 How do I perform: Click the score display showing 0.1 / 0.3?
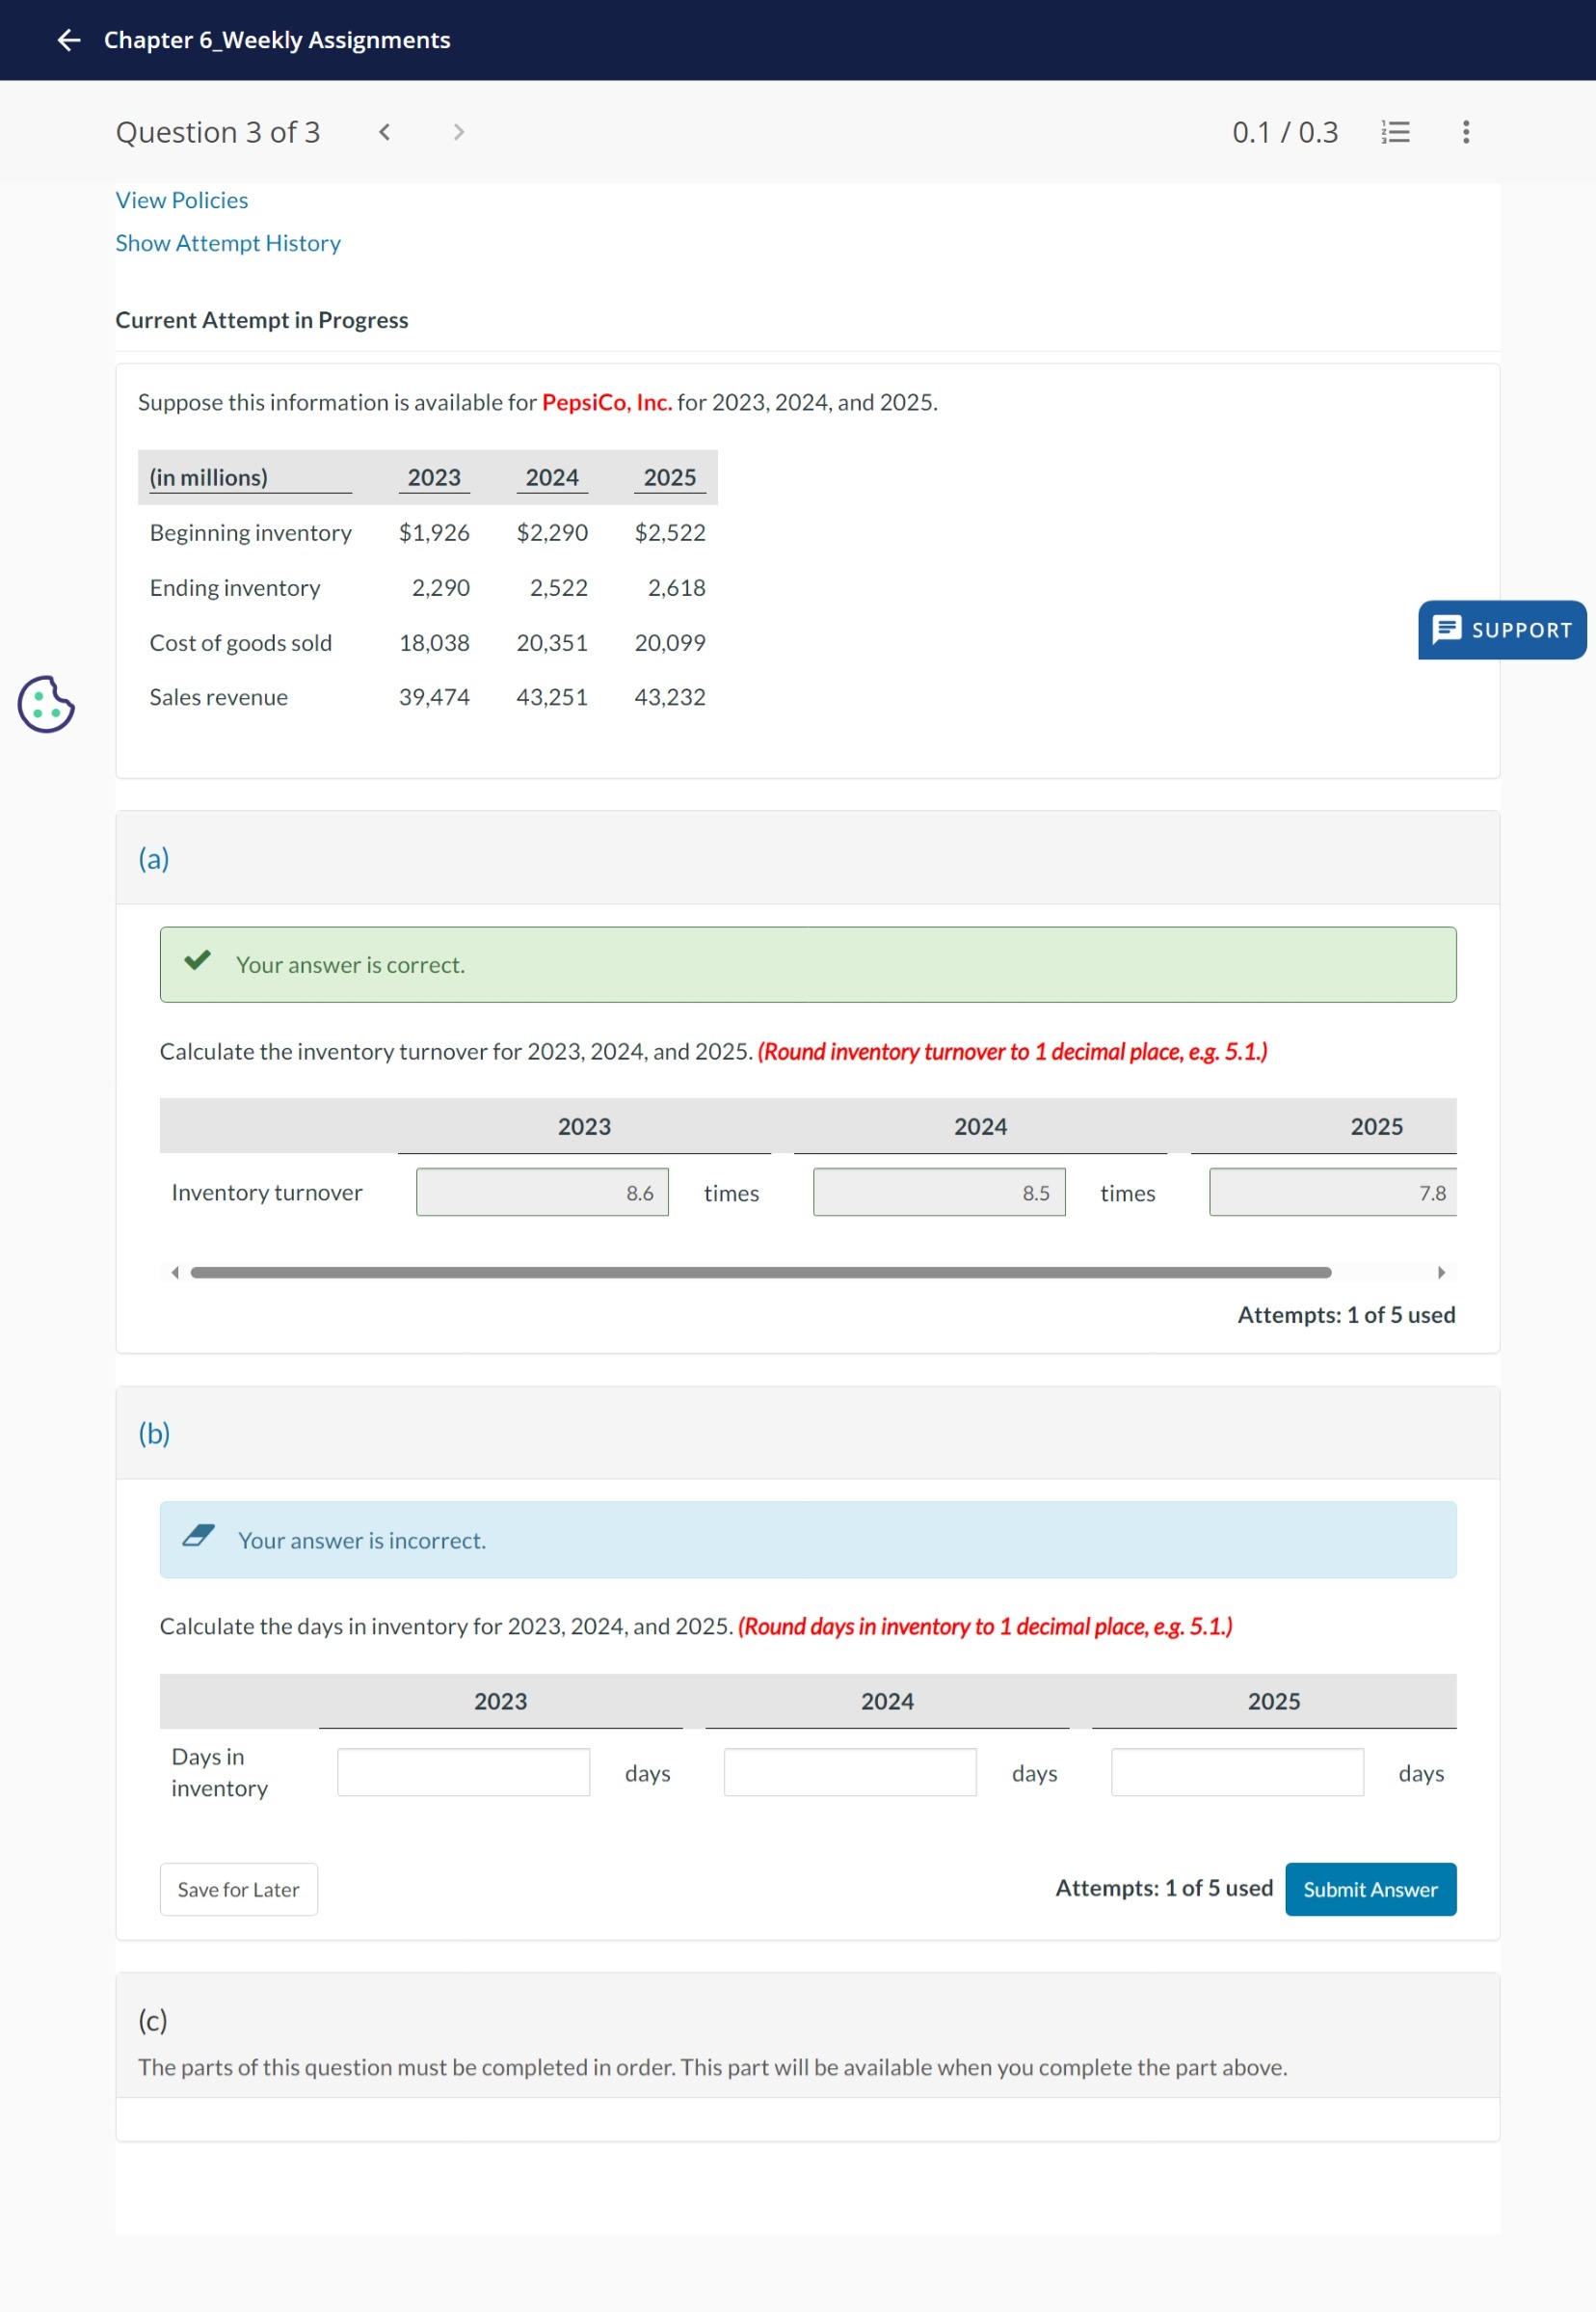[1284, 131]
